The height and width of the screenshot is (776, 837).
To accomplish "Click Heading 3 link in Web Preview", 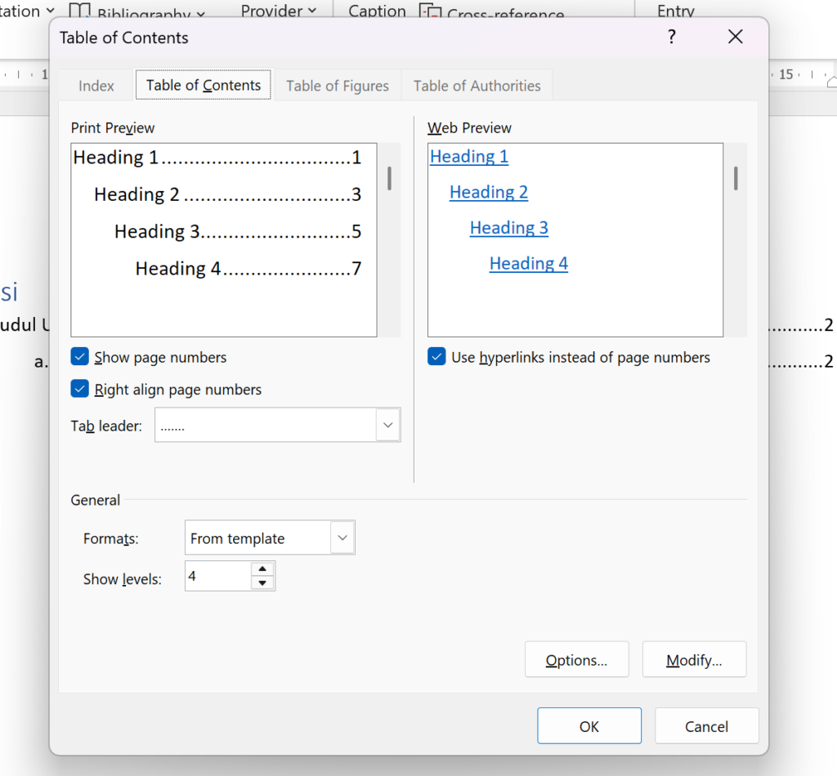I will click(x=508, y=228).
